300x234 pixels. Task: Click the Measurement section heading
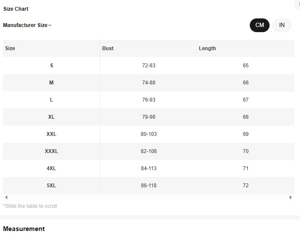click(x=24, y=229)
